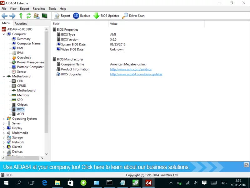This screenshot has height=188, width=250.
Task: Switch to the Menu tab
Action: [6, 23]
